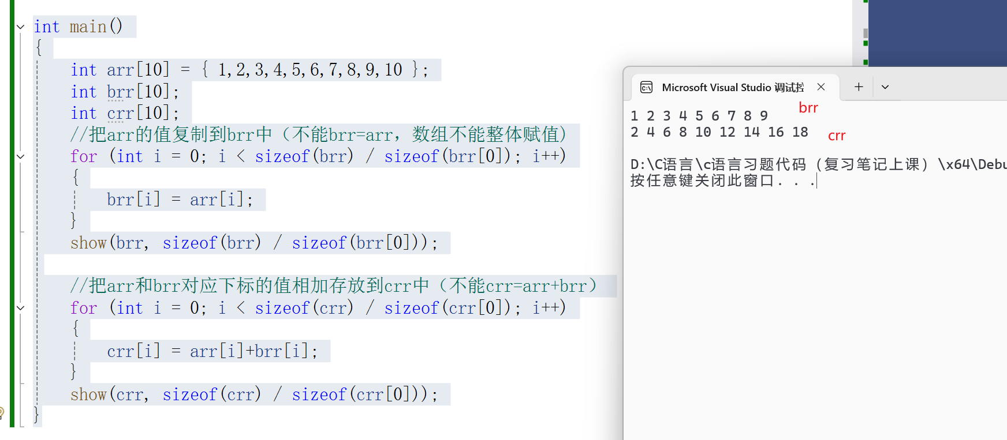
Task: Click the 'int arr[10]' initializer line
Action: (x=249, y=70)
